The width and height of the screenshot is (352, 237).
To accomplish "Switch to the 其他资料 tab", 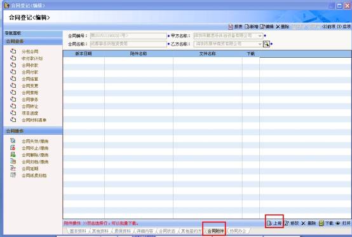I will 100,231.
